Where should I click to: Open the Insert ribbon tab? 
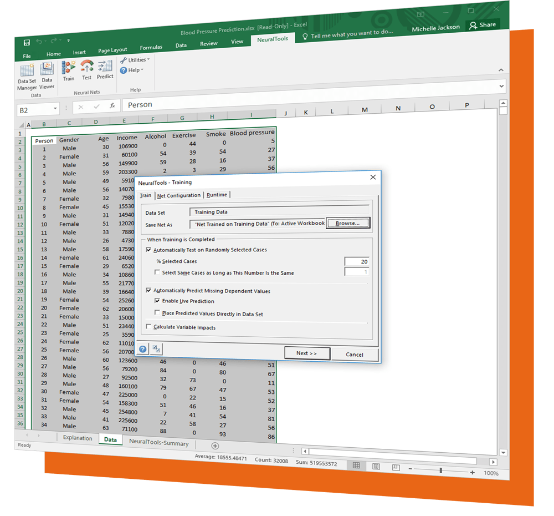tap(79, 52)
